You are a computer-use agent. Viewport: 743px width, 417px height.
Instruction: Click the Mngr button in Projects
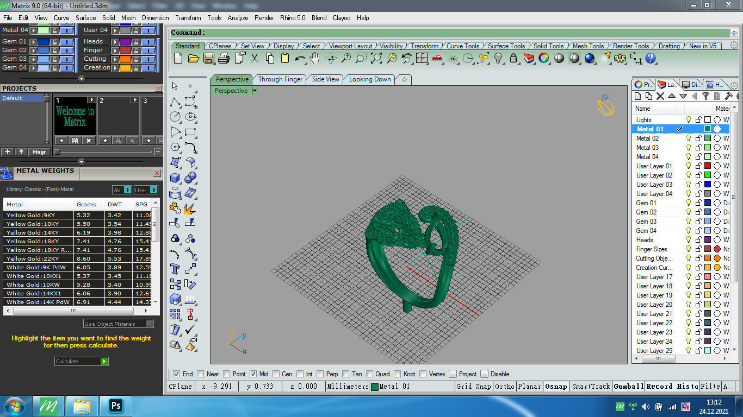click(39, 152)
